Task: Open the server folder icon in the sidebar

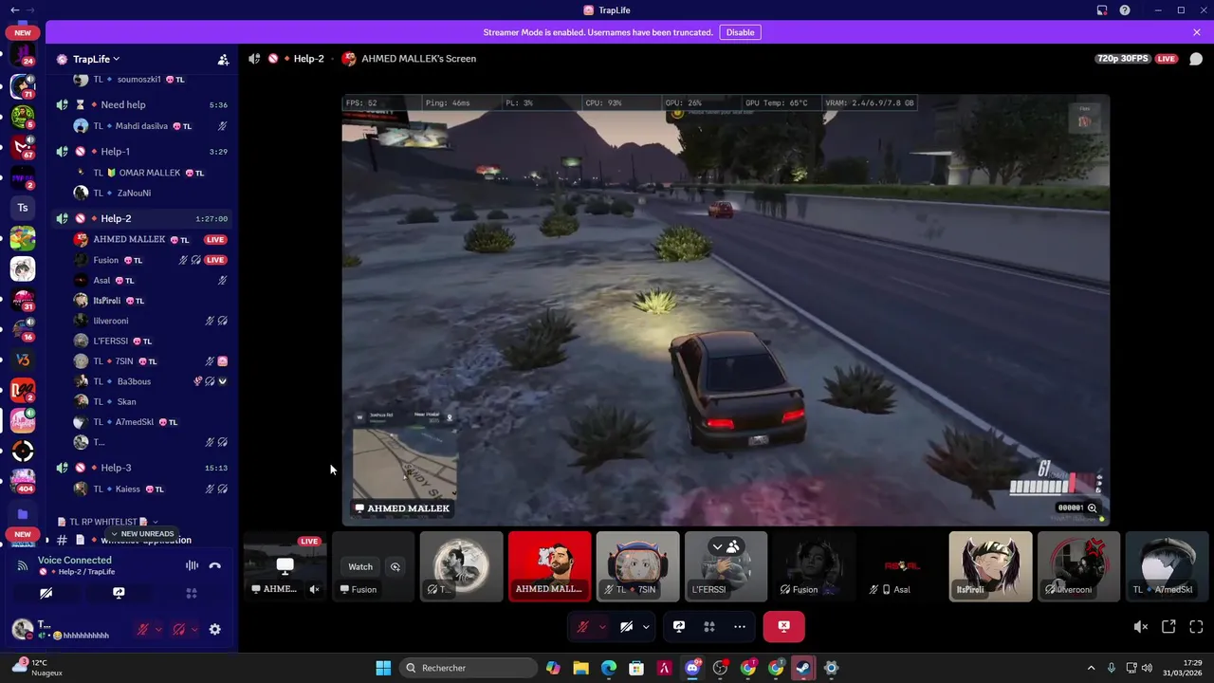Action: tap(23, 514)
